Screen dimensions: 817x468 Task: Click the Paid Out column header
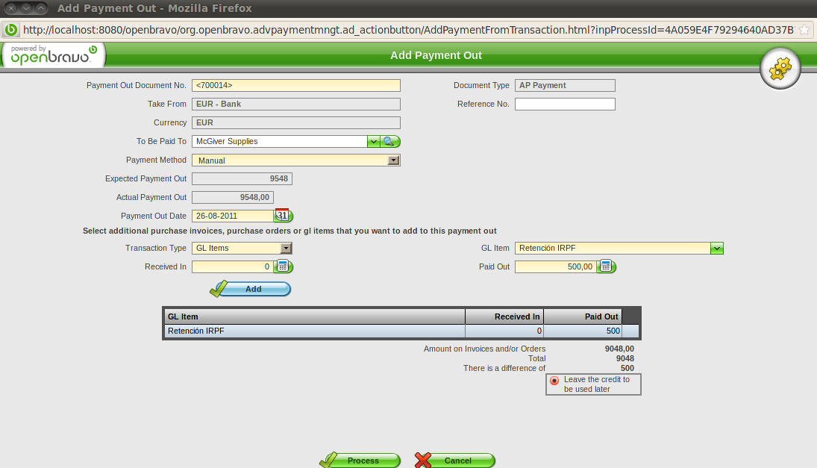[583, 316]
